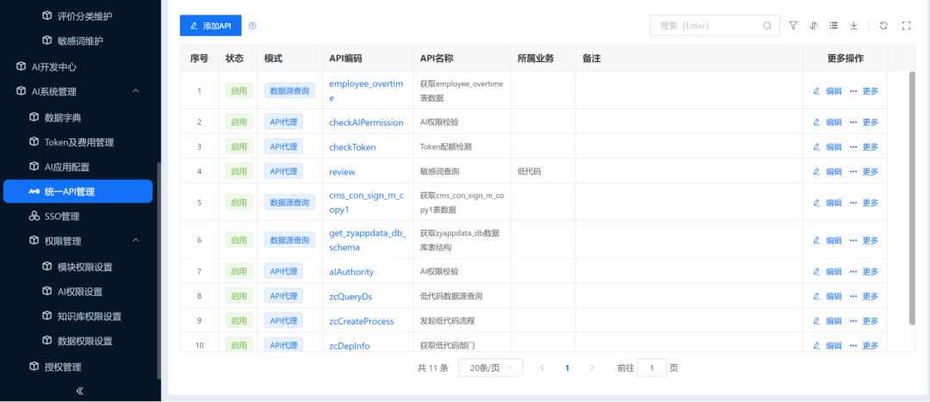Click the sidebar vertical scrollbar
This screenshot has width=930, height=402.
(x=158, y=271)
